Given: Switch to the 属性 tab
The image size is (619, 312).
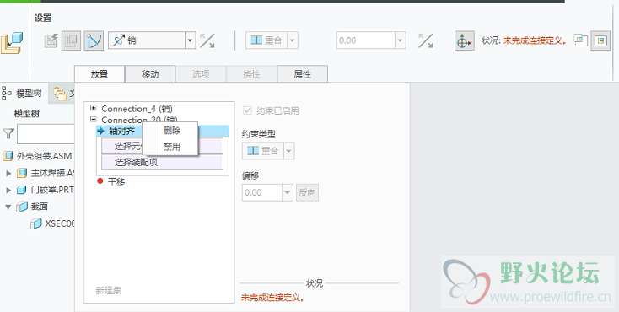Looking at the screenshot, I should click(x=303, y=74).
